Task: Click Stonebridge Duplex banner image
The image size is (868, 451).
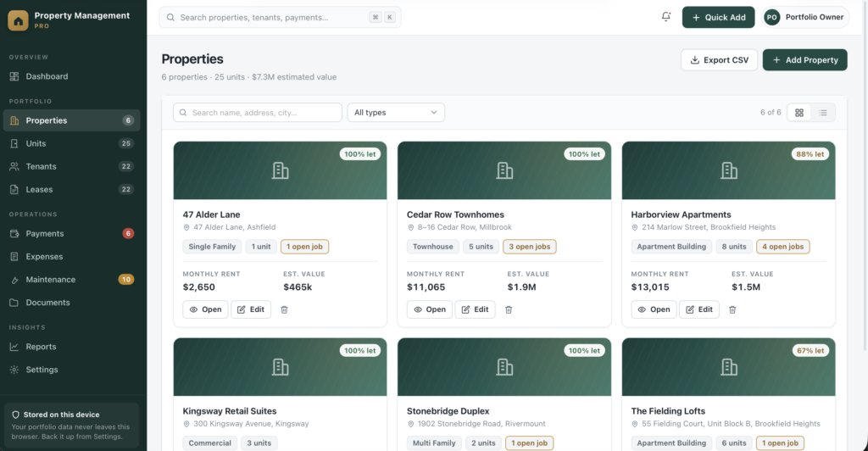Action: pyautogui.click(x=504, y=367)
